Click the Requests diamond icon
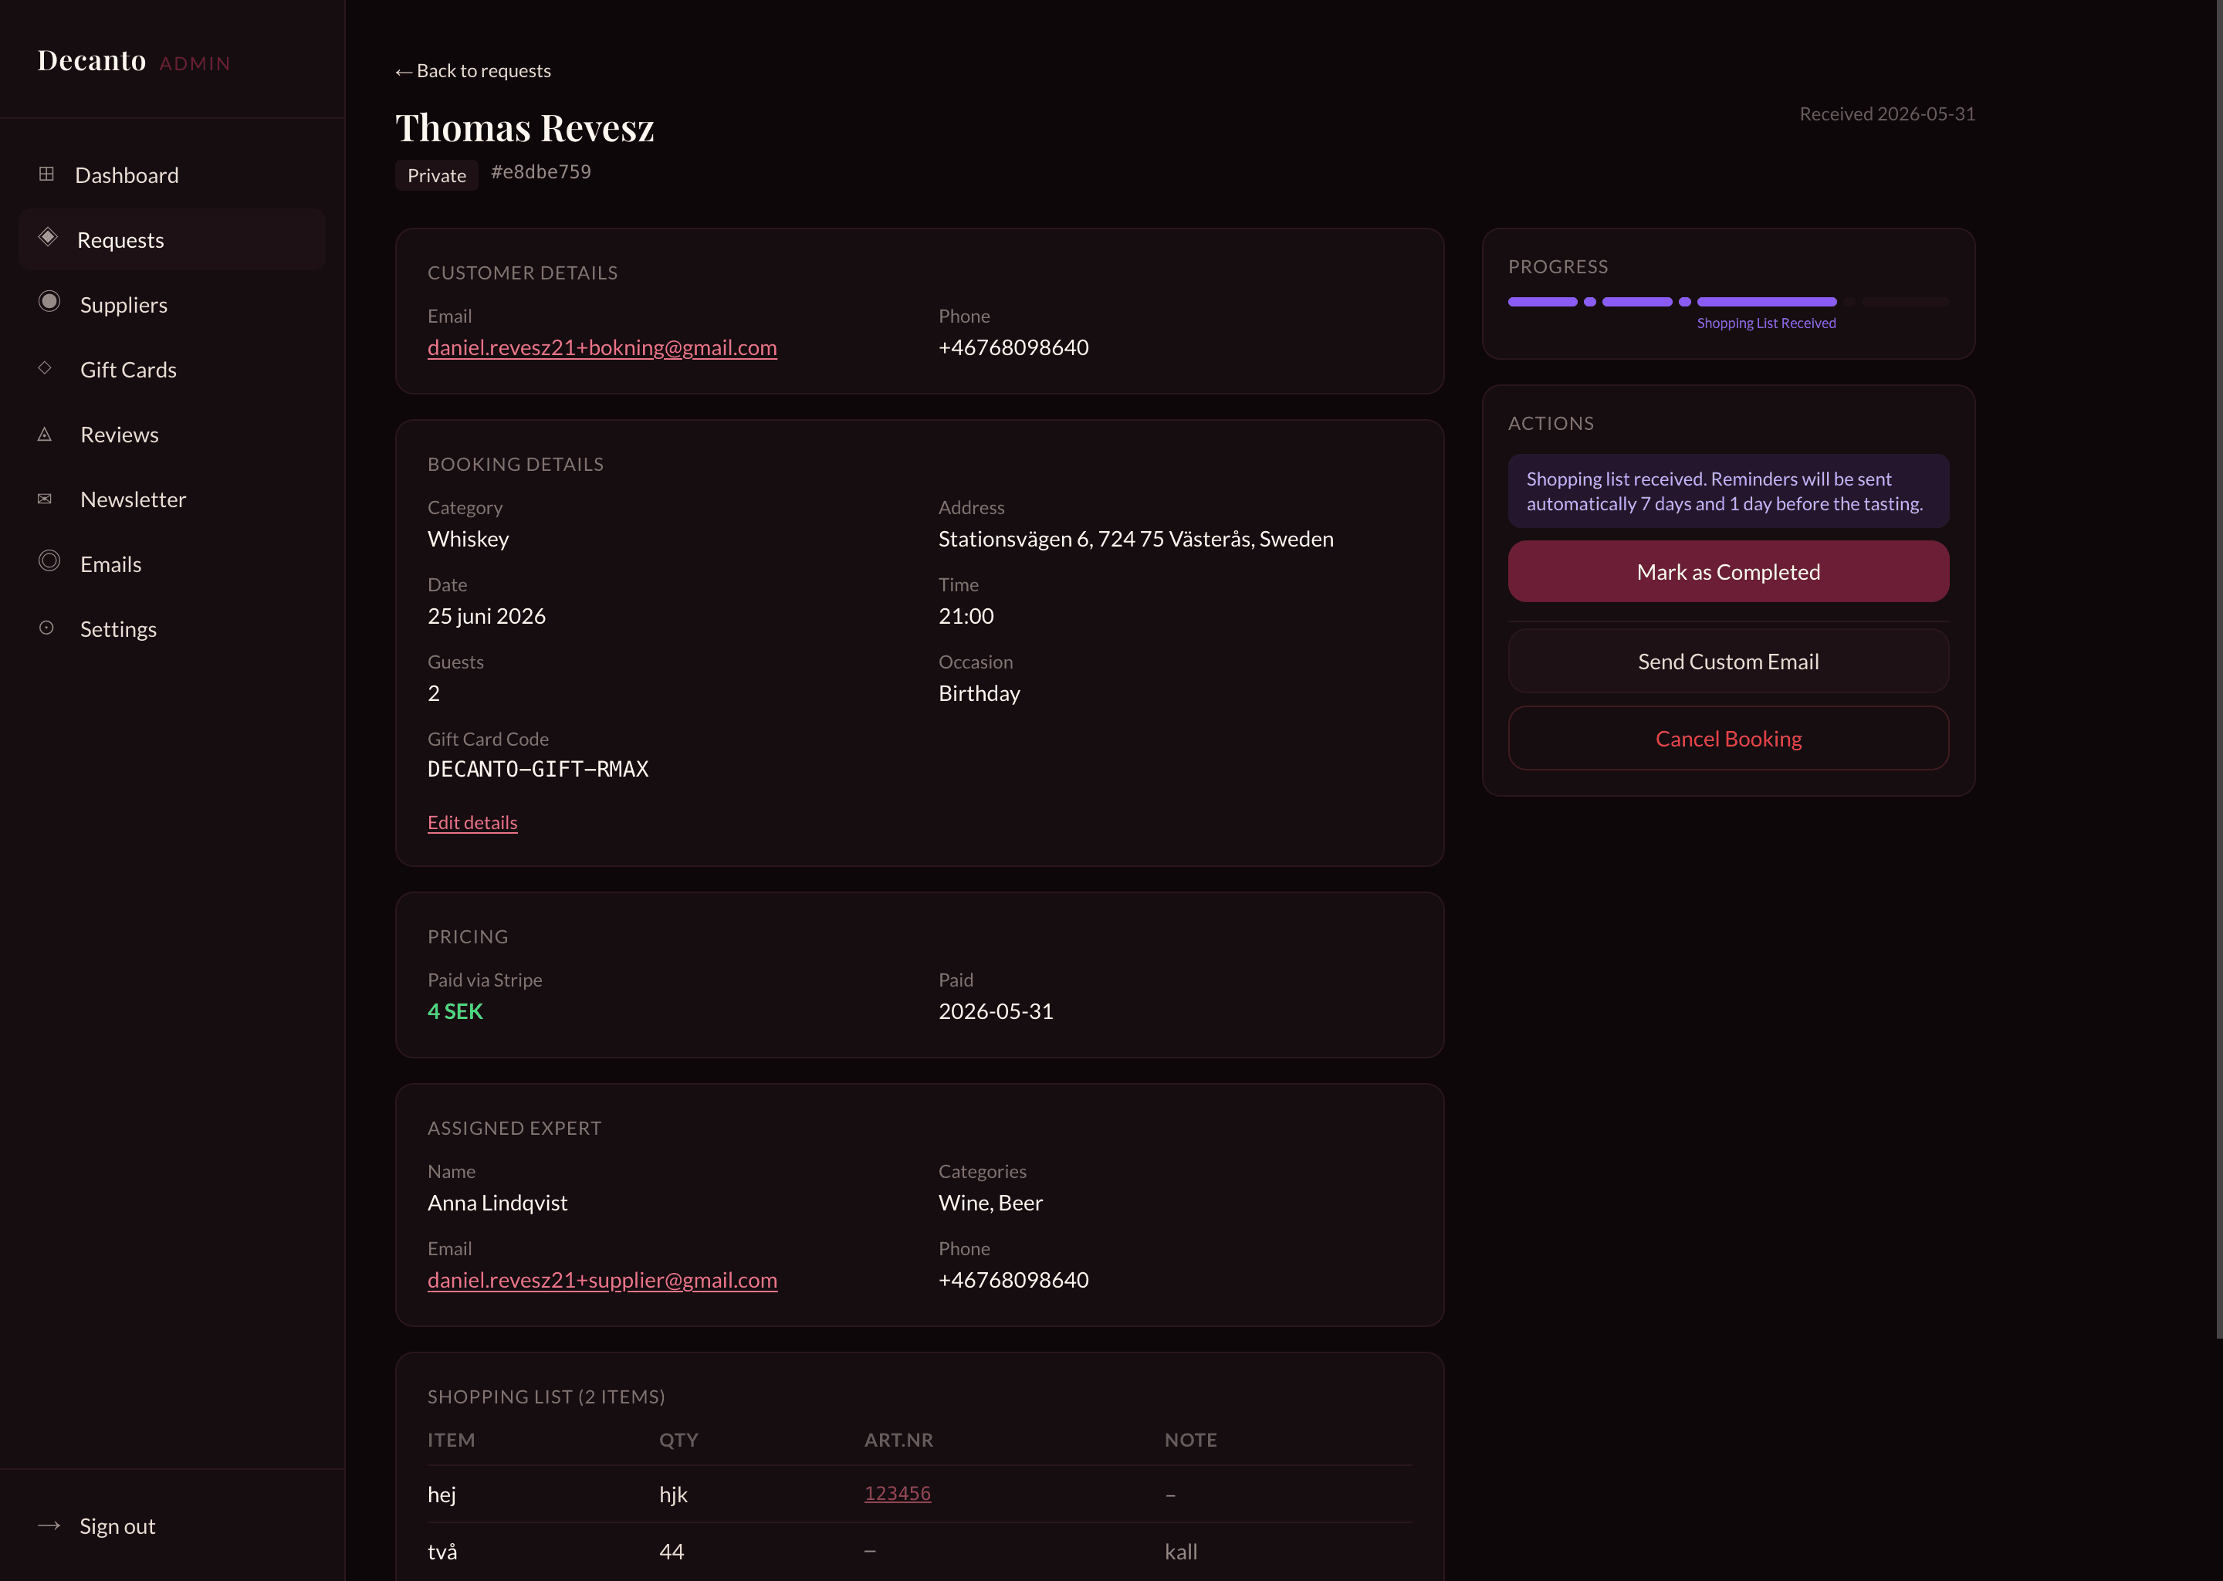Viewport: 2223px width, 1581px height. tap(48, 238)
